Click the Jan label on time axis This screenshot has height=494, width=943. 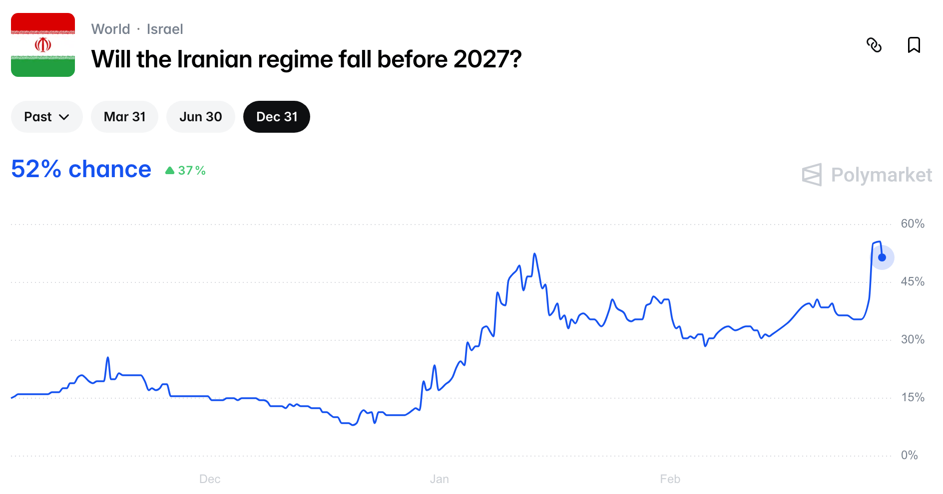(440, 479)
